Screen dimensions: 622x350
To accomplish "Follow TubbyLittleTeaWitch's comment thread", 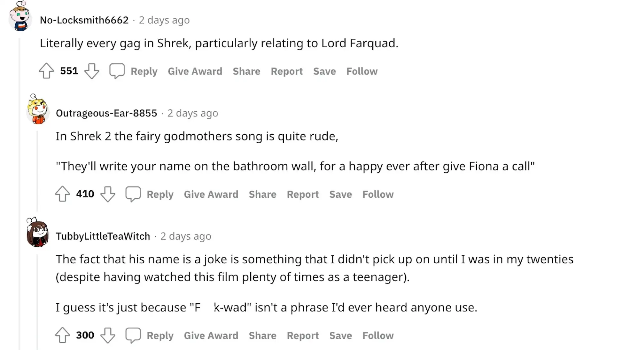I will 377,335.
